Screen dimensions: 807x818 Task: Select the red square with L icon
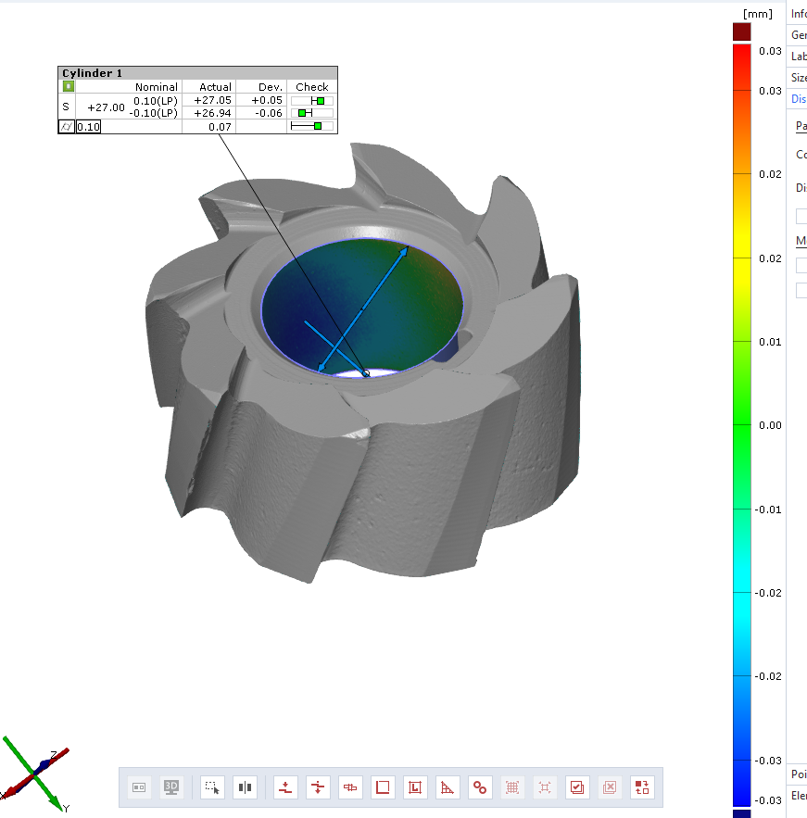click(x=415, y=787)
